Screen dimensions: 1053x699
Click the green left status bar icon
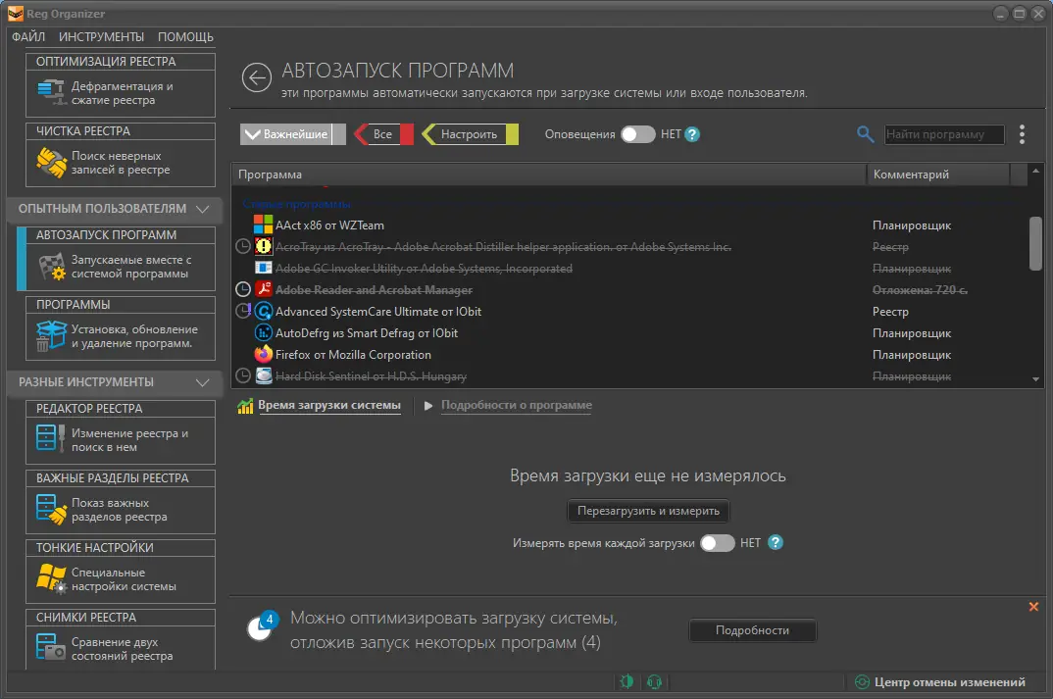tap(627, 682)
